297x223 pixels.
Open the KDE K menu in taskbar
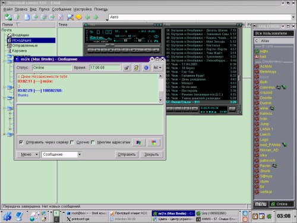pos(7,216)
